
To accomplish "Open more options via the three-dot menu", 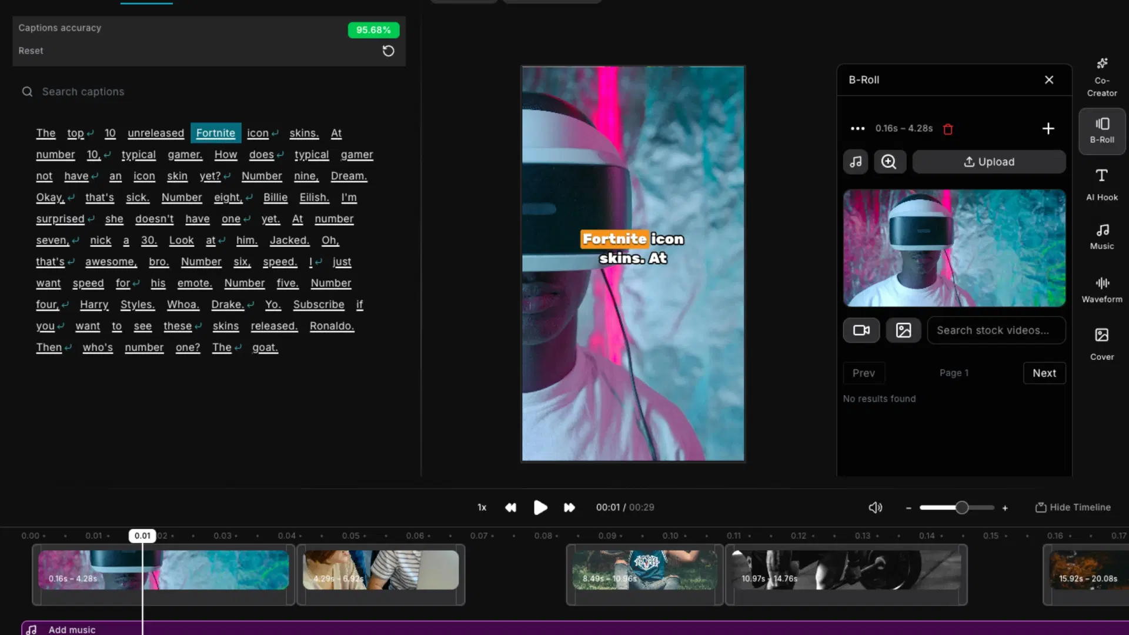I will click(x=857, y=129).
